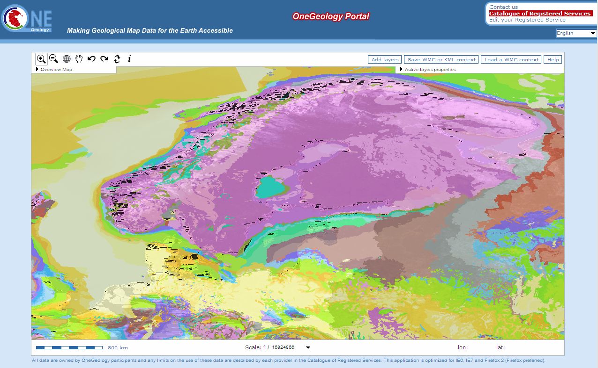Click the scale value 15824856
The width and height of the screenshot is (598, 368).
pos(283,348)
